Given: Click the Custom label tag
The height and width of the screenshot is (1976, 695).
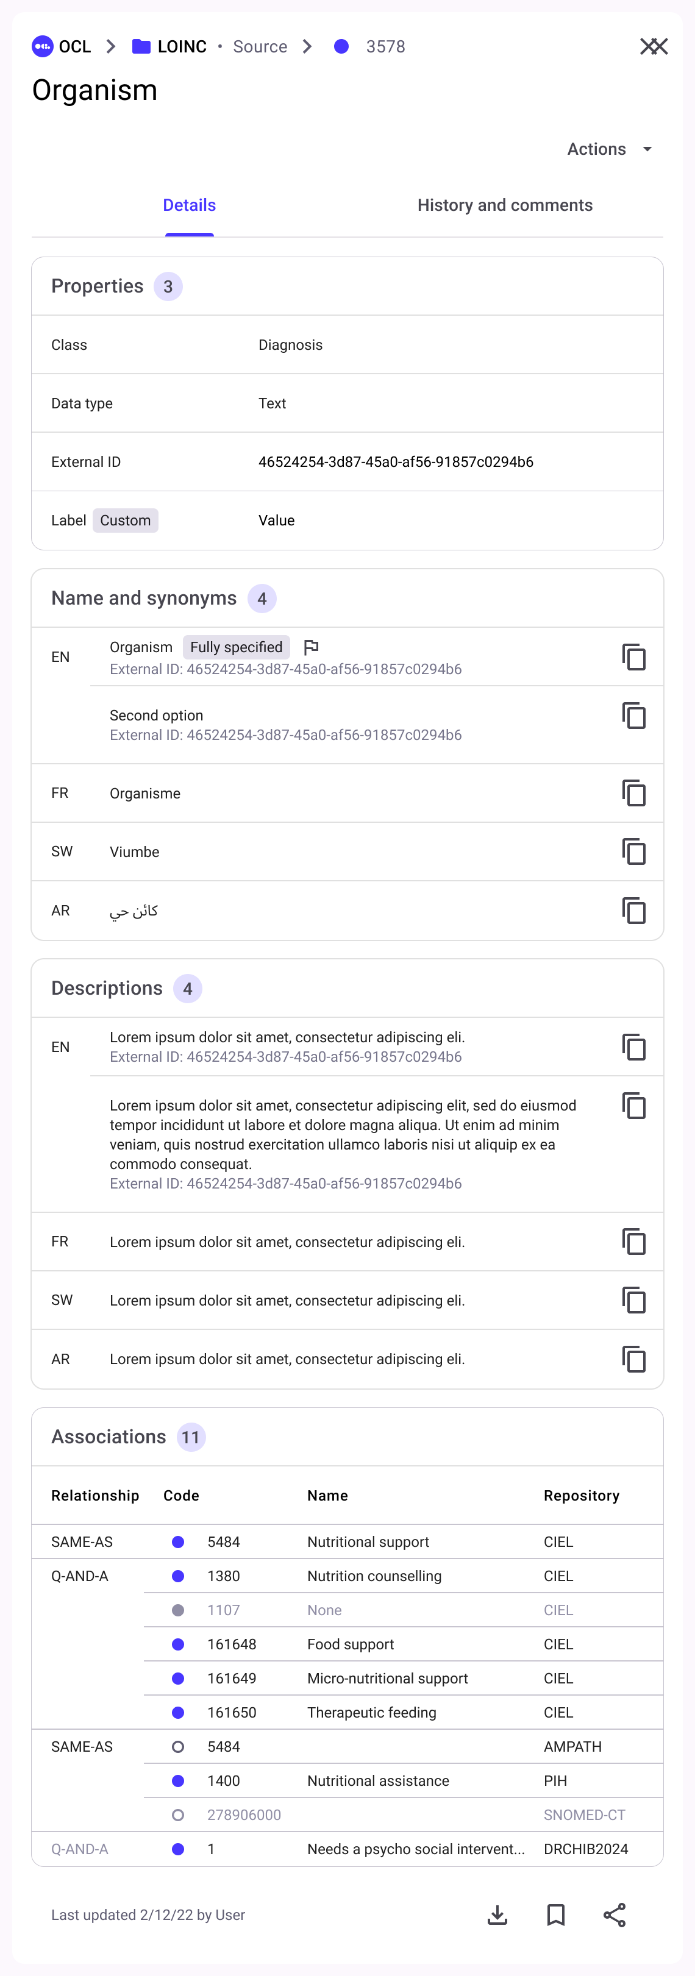Looking at the screenshot, I should pyautogui.click(x=125, y=521).
